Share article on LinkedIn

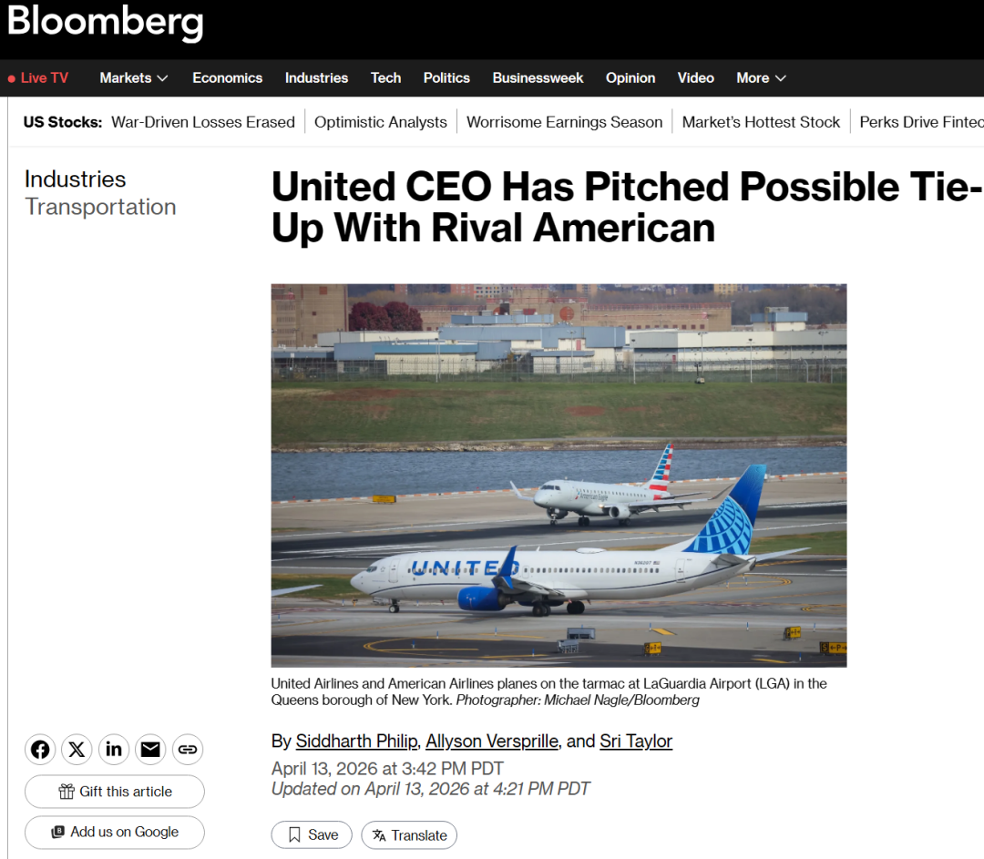pyautogui.click(x=114, y=750)
